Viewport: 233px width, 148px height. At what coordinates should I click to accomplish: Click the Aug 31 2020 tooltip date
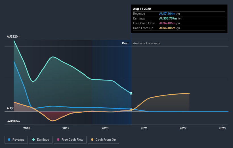point(142,9)
